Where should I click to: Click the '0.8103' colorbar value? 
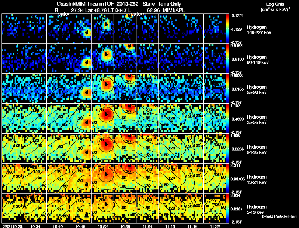(x=237, y=59)
